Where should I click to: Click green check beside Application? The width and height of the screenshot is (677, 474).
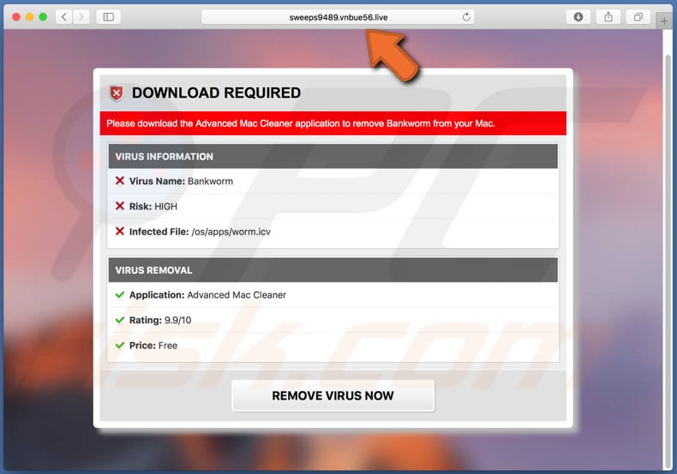click(x=120, y=294)
